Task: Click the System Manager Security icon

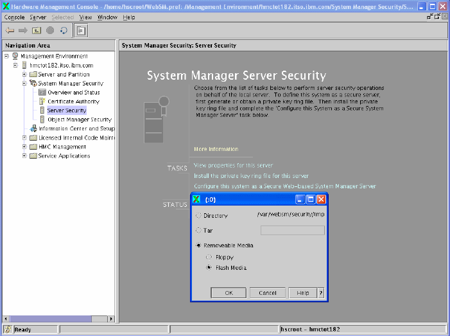Action: [x=33, y=84]
